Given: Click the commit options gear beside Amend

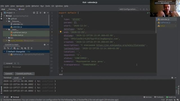Looking at the screenshot, I should [x=15, y=63].
